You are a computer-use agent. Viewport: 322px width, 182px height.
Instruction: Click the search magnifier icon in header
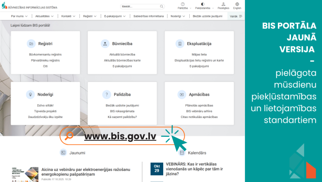[162, 6]
